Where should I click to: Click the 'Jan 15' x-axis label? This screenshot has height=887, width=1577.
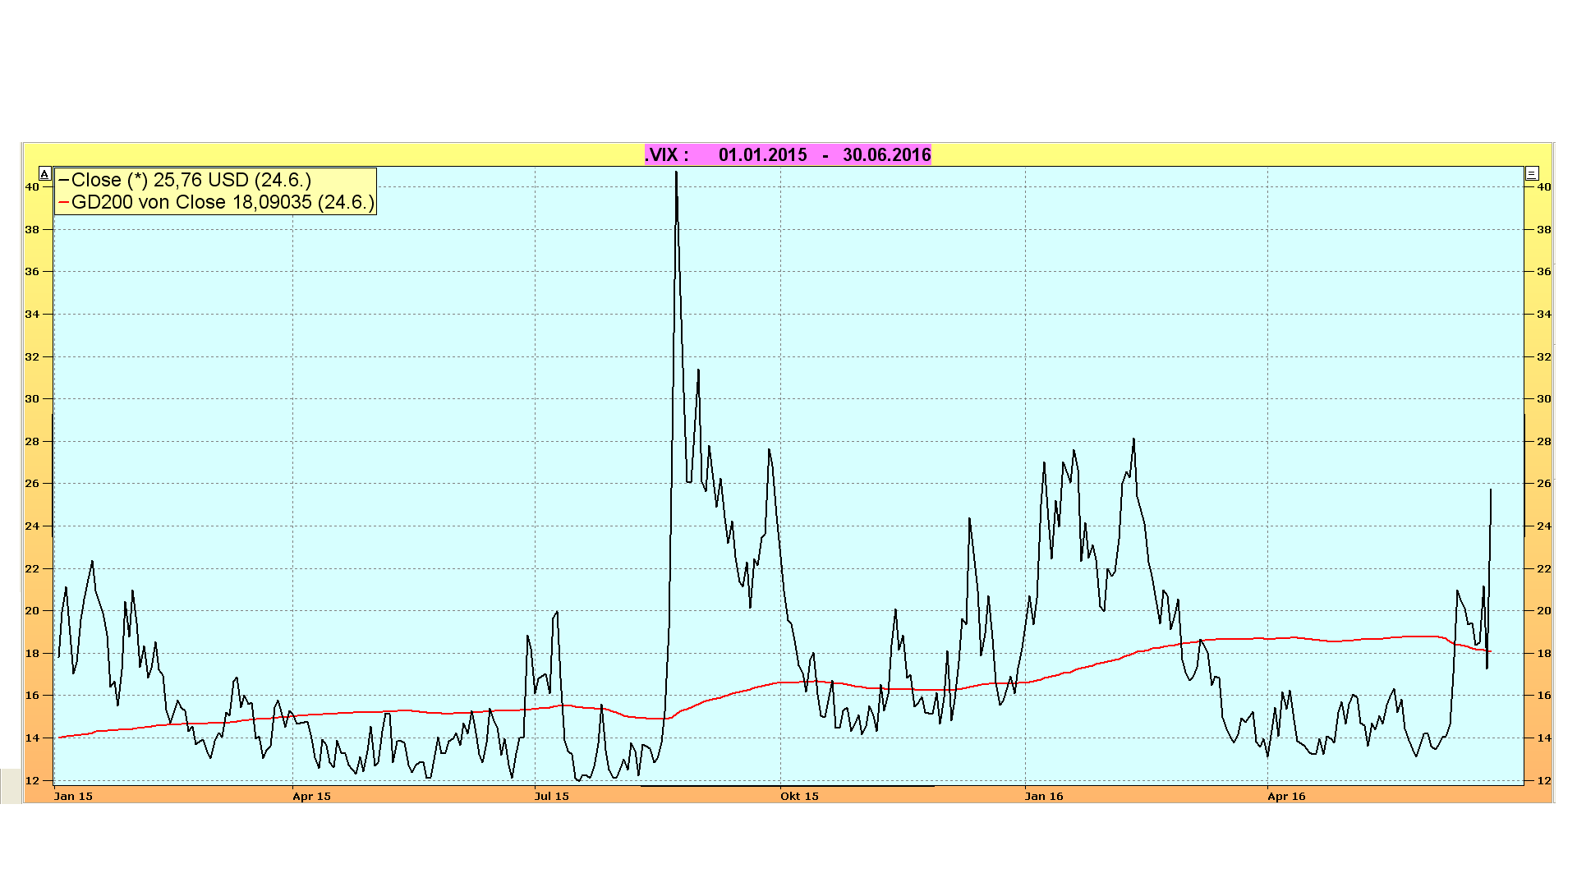(x=73, y=796)
